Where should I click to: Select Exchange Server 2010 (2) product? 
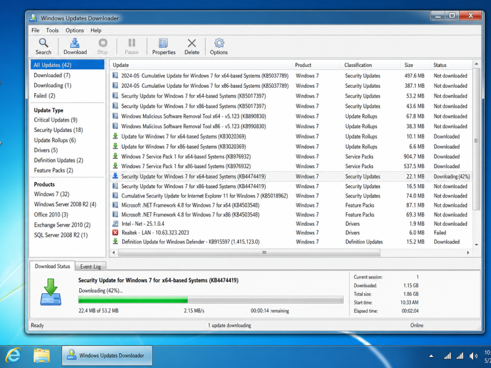click(62, 224)
